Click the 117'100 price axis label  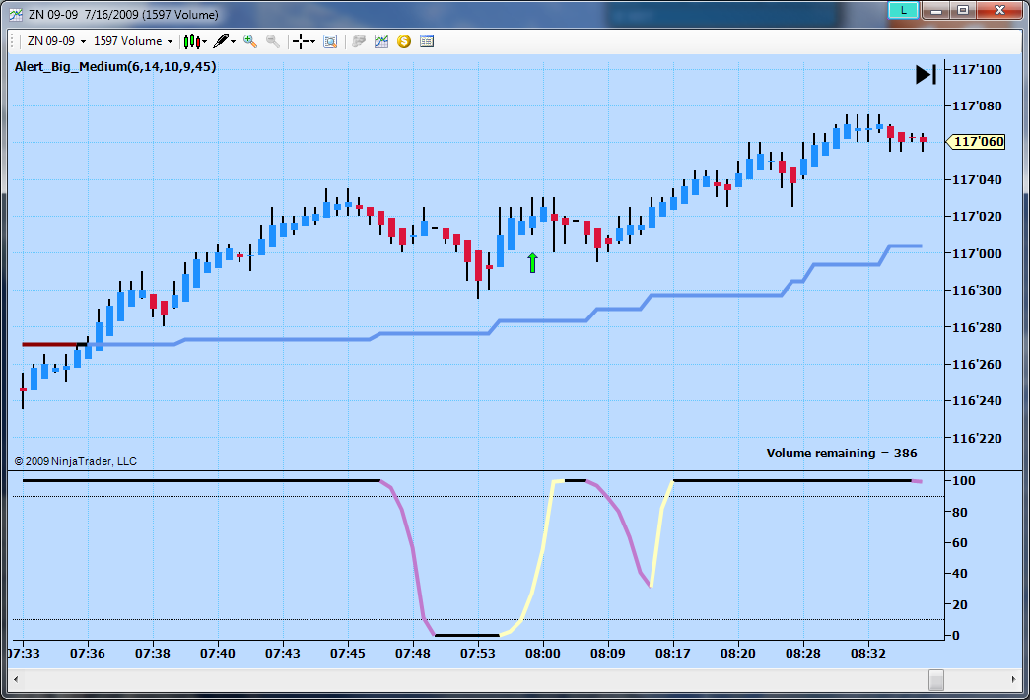click(977, 70)
